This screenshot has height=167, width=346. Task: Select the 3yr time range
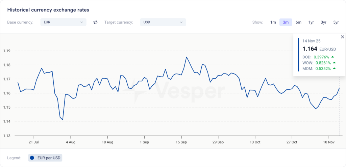323,22
